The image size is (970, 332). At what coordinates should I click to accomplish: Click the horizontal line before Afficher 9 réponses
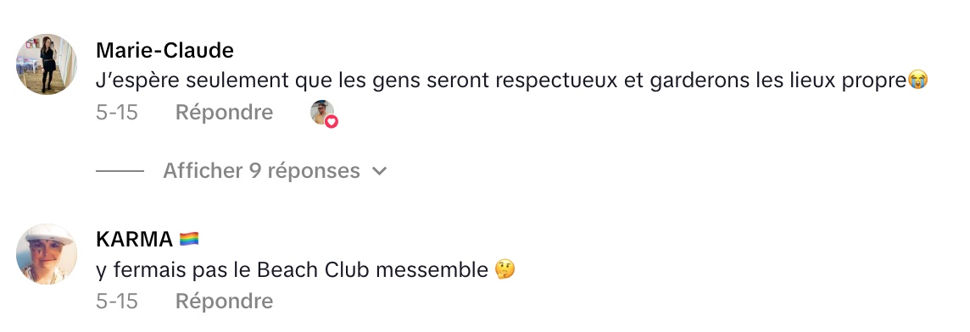(120, 171)
